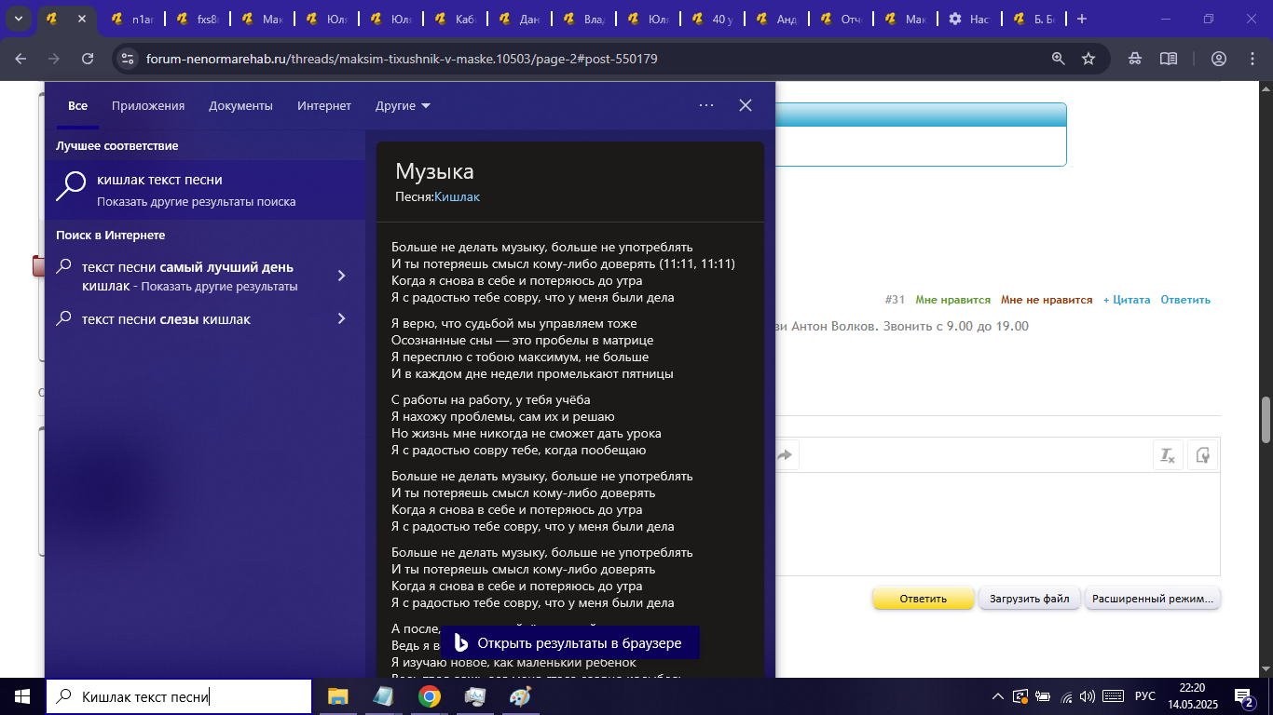Open Chrome reading mode book icon
Screen dimensions: 1273x715
point(1168,59)
